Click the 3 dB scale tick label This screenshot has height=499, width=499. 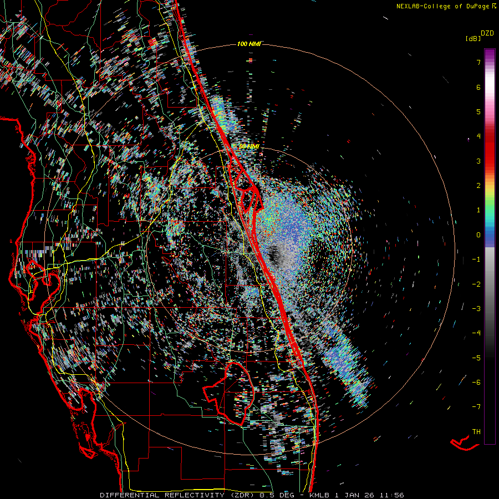tap(478, 161)
